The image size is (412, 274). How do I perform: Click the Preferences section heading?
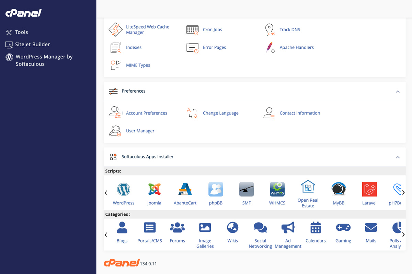(x=134, y=91)
